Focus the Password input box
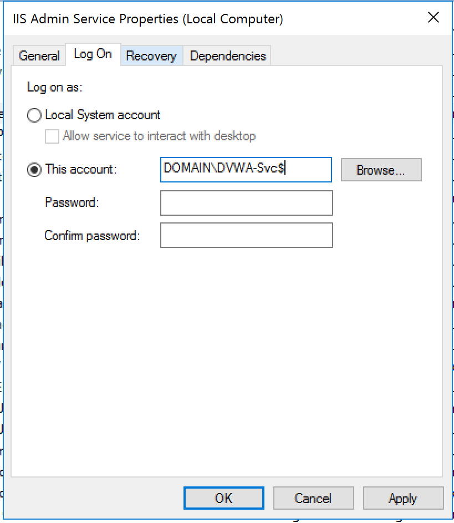The width and height of the screenshot is (454, 523). [246, 203]
